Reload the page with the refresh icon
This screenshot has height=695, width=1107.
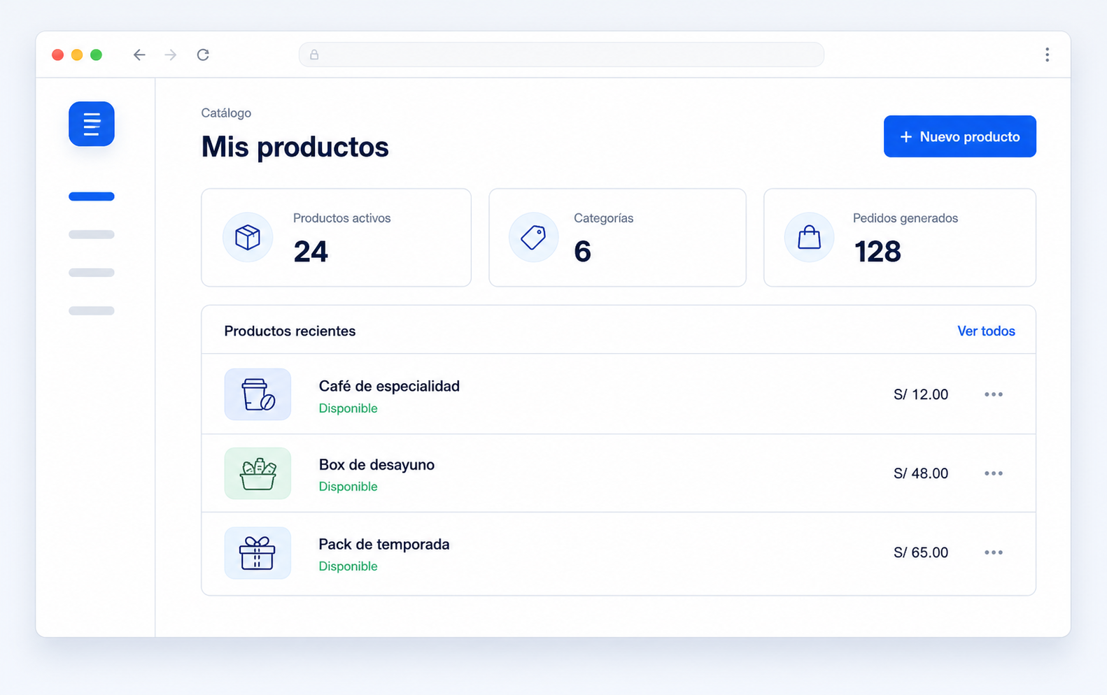203,55
